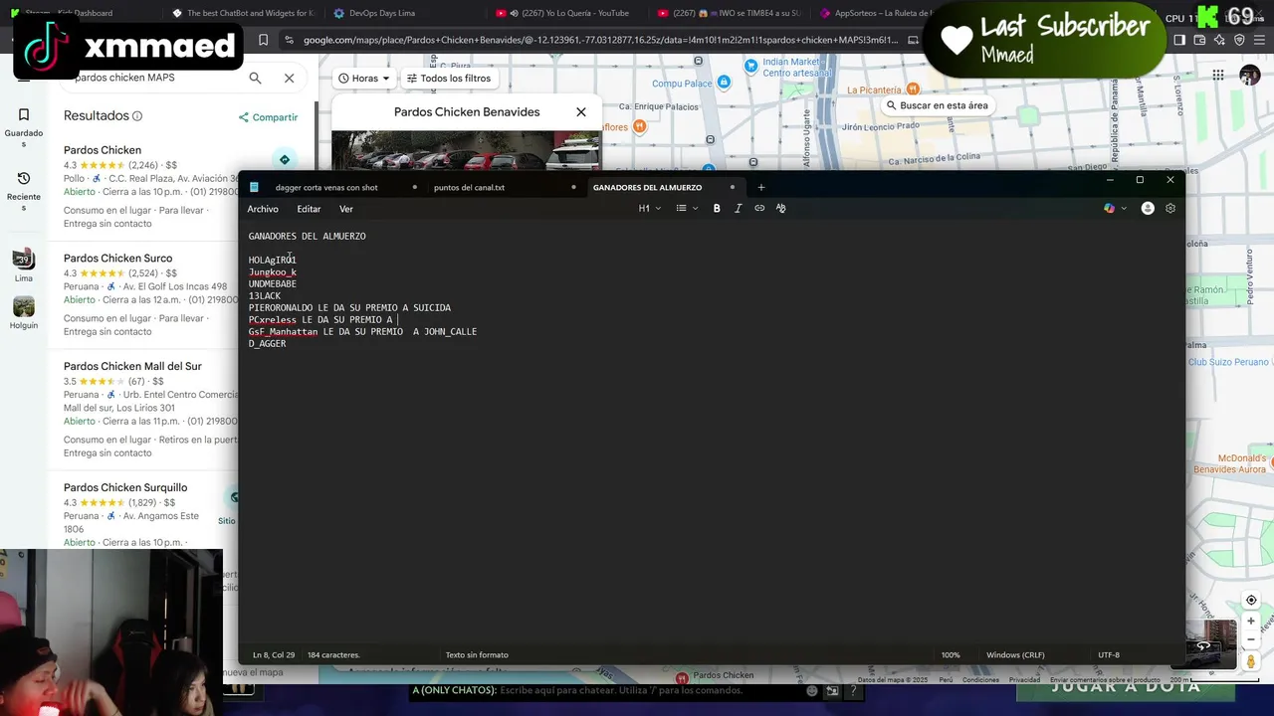Open the Pardos Chicken Surco result
The image size is (1274, 716).
coord(117,259)
